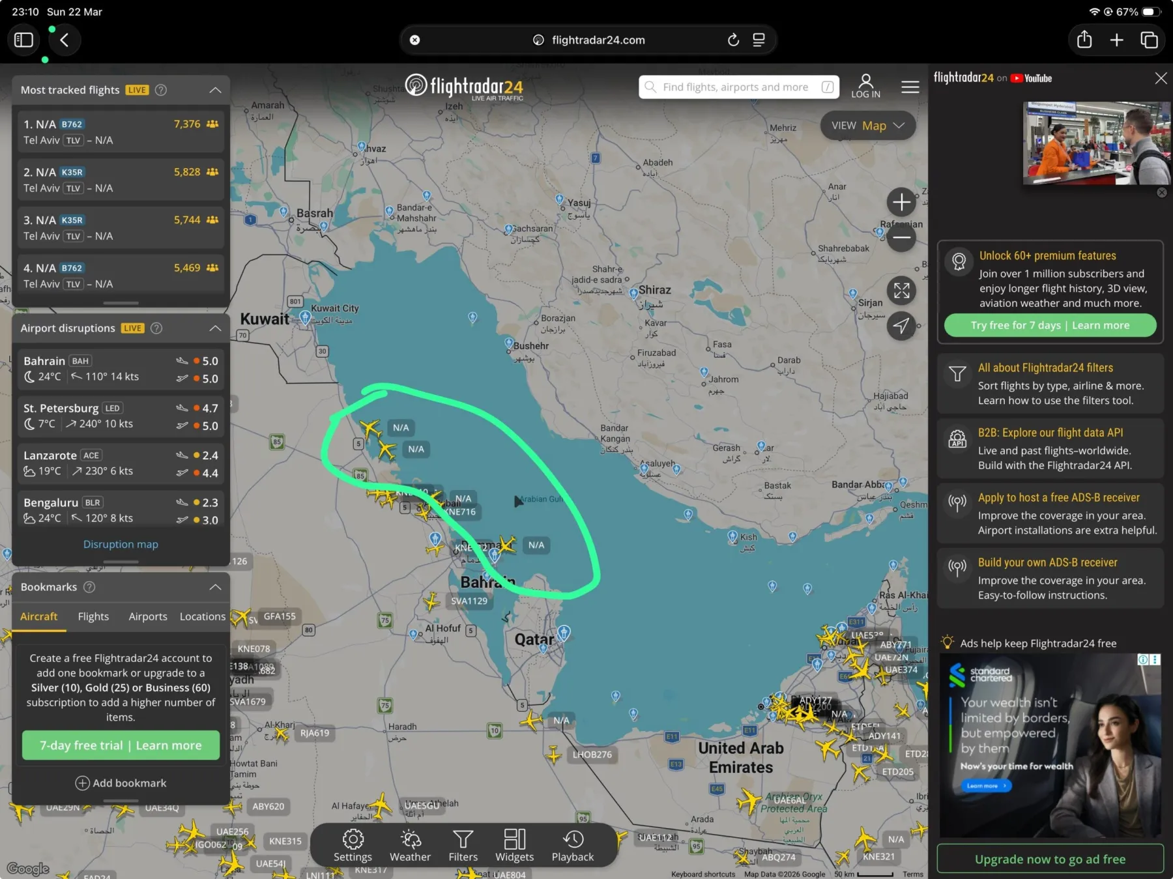
Task: Center map on my location
Action: [x=901, y=326]
